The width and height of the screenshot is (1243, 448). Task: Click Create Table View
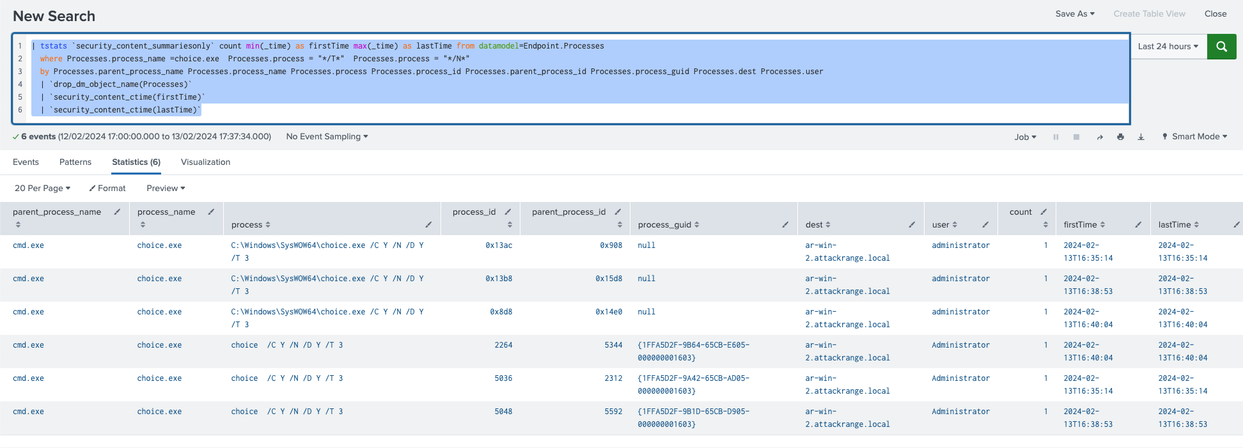(x=1149, y=14)
